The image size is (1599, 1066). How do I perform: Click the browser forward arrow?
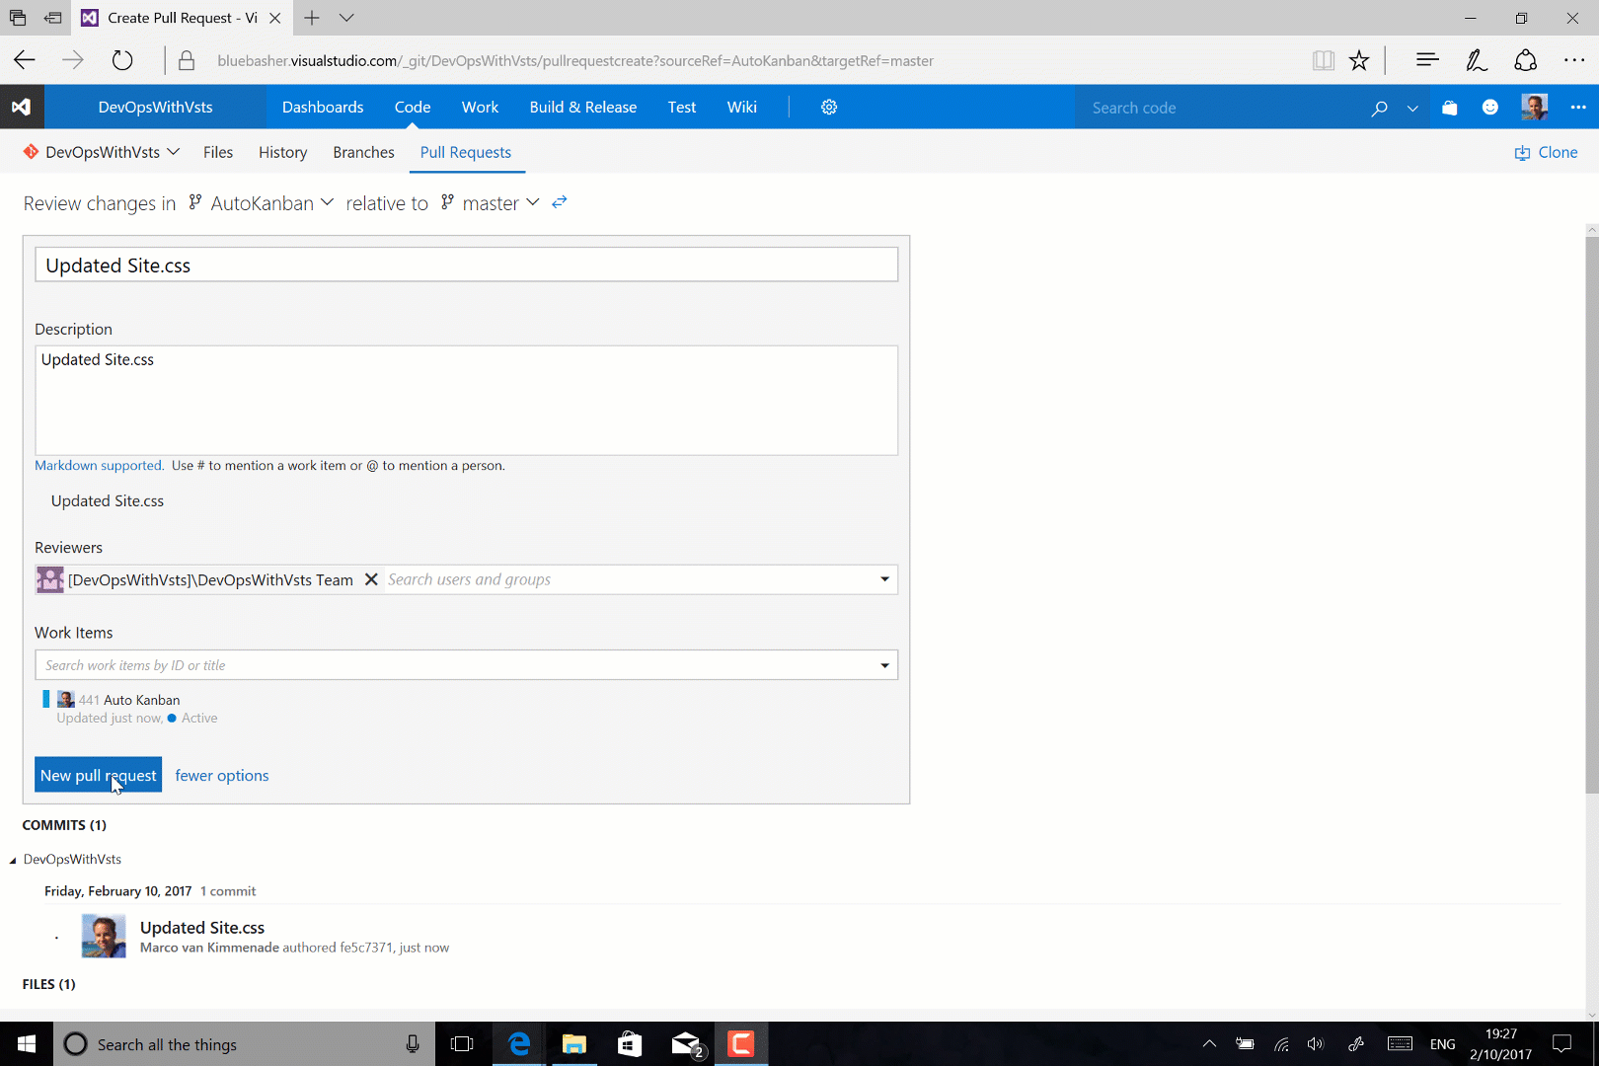[x=73, y=60]
